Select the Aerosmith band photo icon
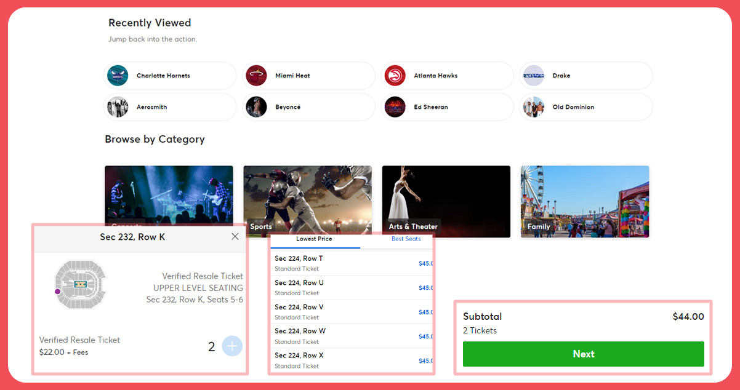 (x=118, y=106)
